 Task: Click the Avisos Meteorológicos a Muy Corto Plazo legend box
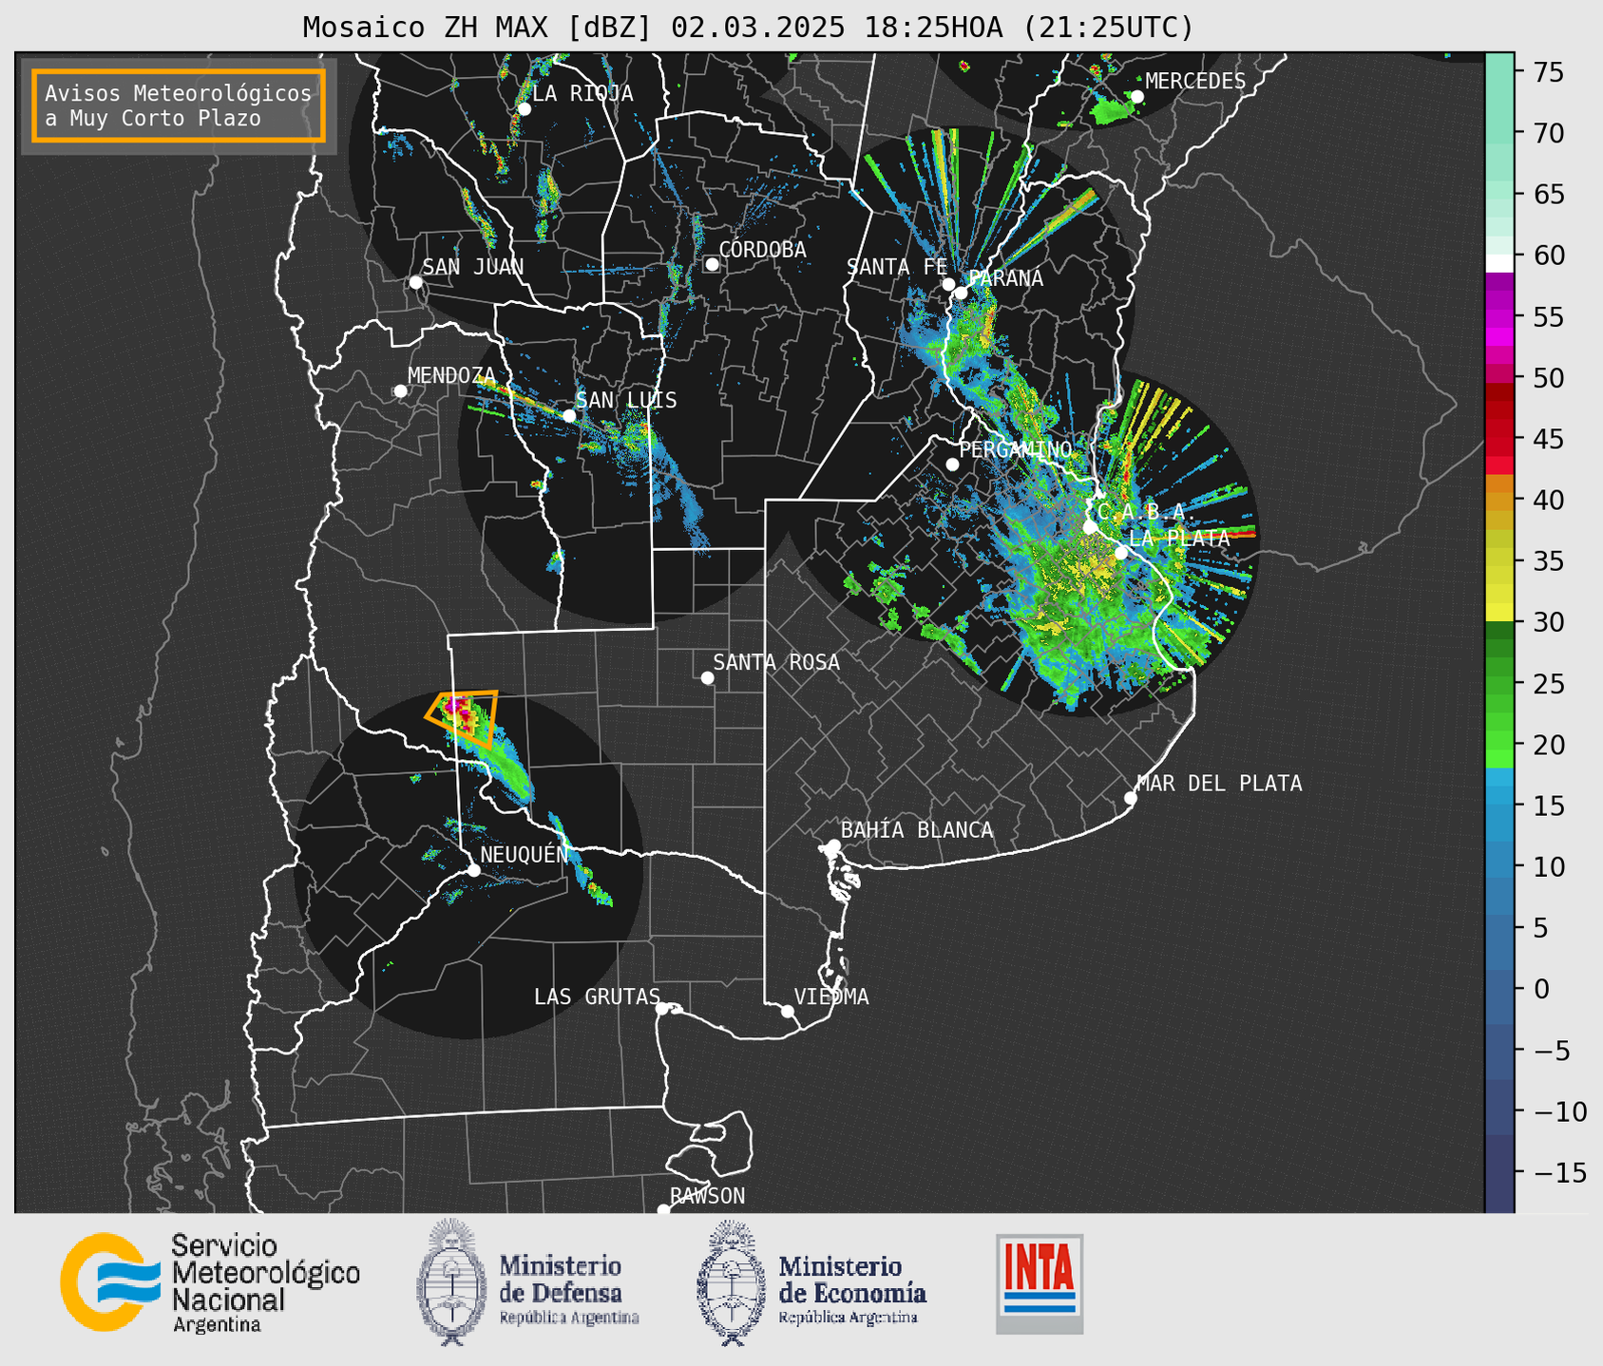(179, 105)
